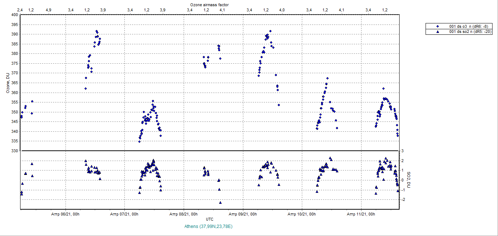Click the triangle marker in the legend
This screenshot has width=498, height=236.
(x=438, y=32)
